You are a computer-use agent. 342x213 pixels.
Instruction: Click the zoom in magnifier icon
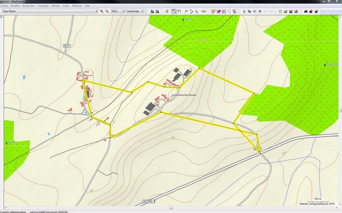tap(102, 11)
